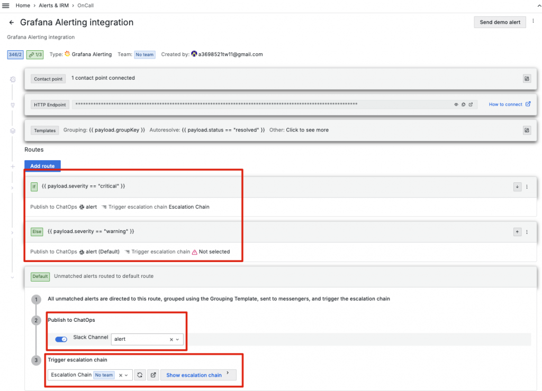Click the 346/2 alert groups badge
542x391 pixels.
[15, 54]
